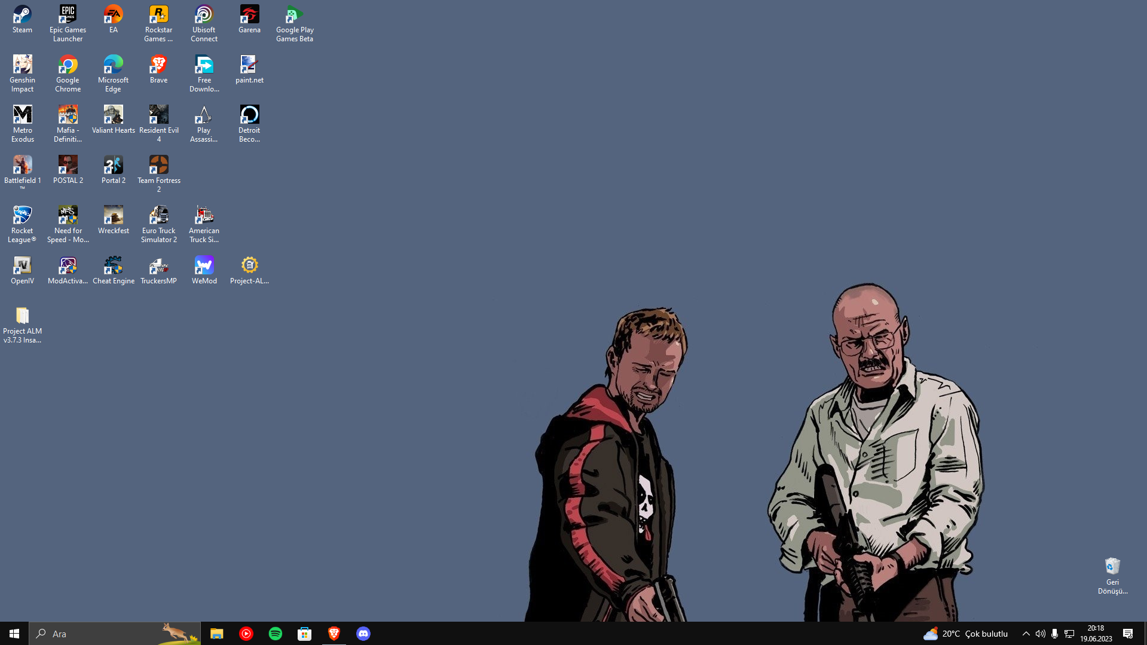Viewport: 1147px width, 645px height.
Task: Open the Windows Start menu
Action: point(14,634)
